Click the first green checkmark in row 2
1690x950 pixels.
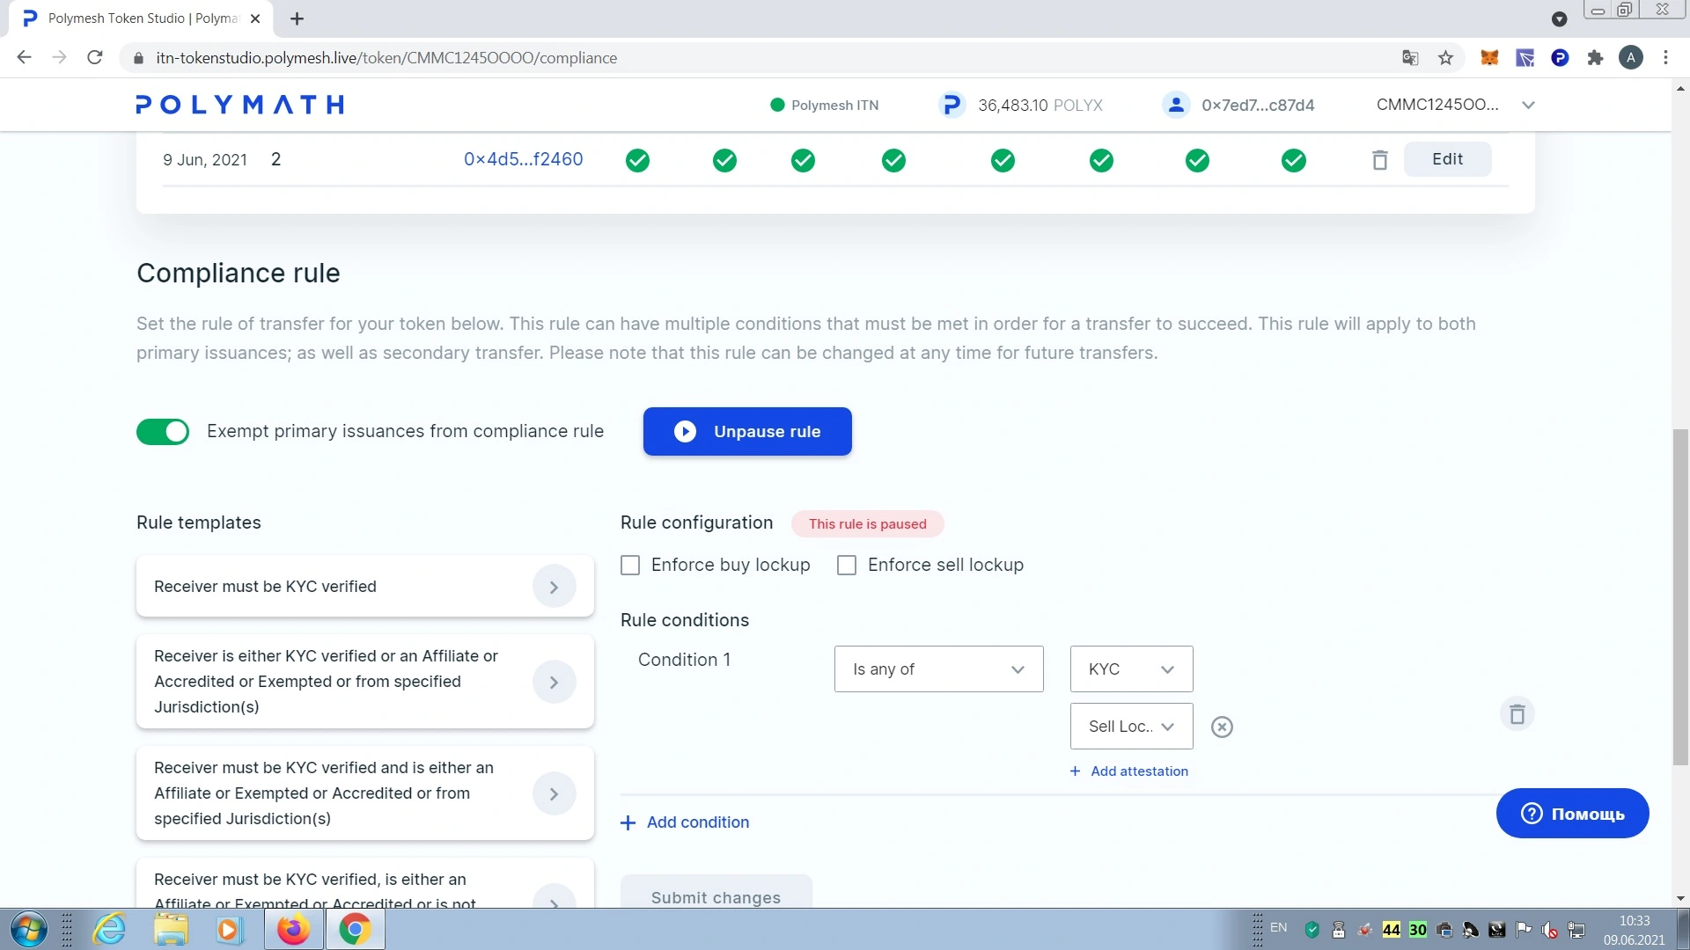coord(637,160)
